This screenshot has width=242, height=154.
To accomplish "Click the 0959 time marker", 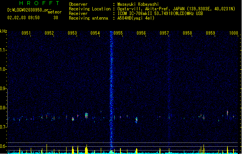I will (210, 33).
